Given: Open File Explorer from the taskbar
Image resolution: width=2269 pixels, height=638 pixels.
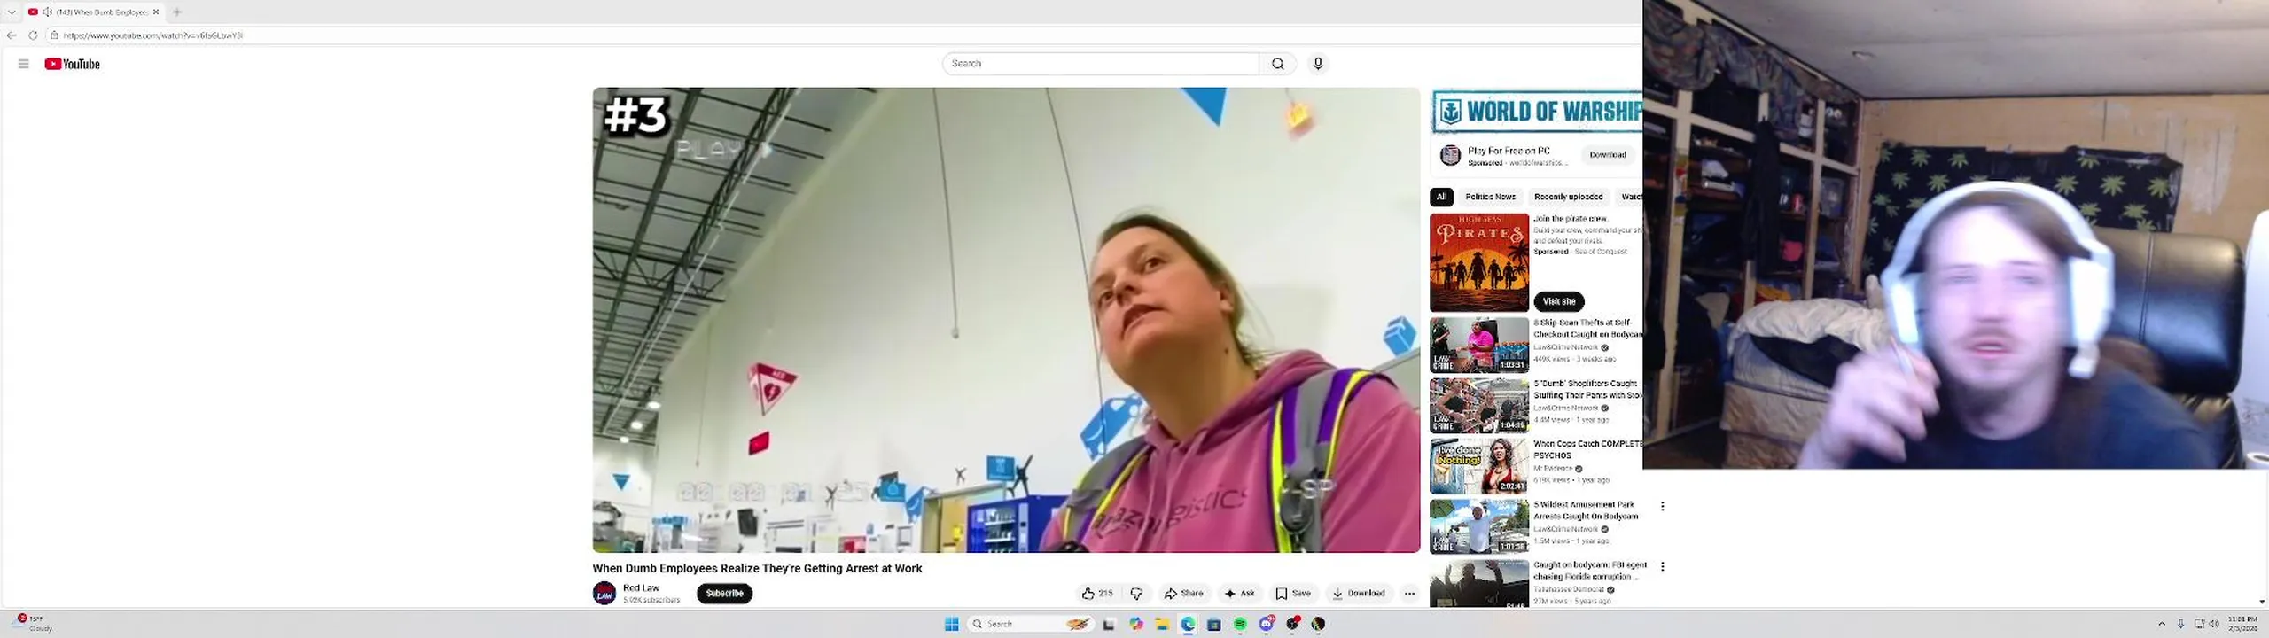Looking at the screenshot, I should (1161, 624).
